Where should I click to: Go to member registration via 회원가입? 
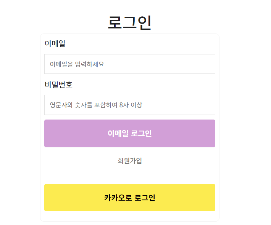pos(130,161)
